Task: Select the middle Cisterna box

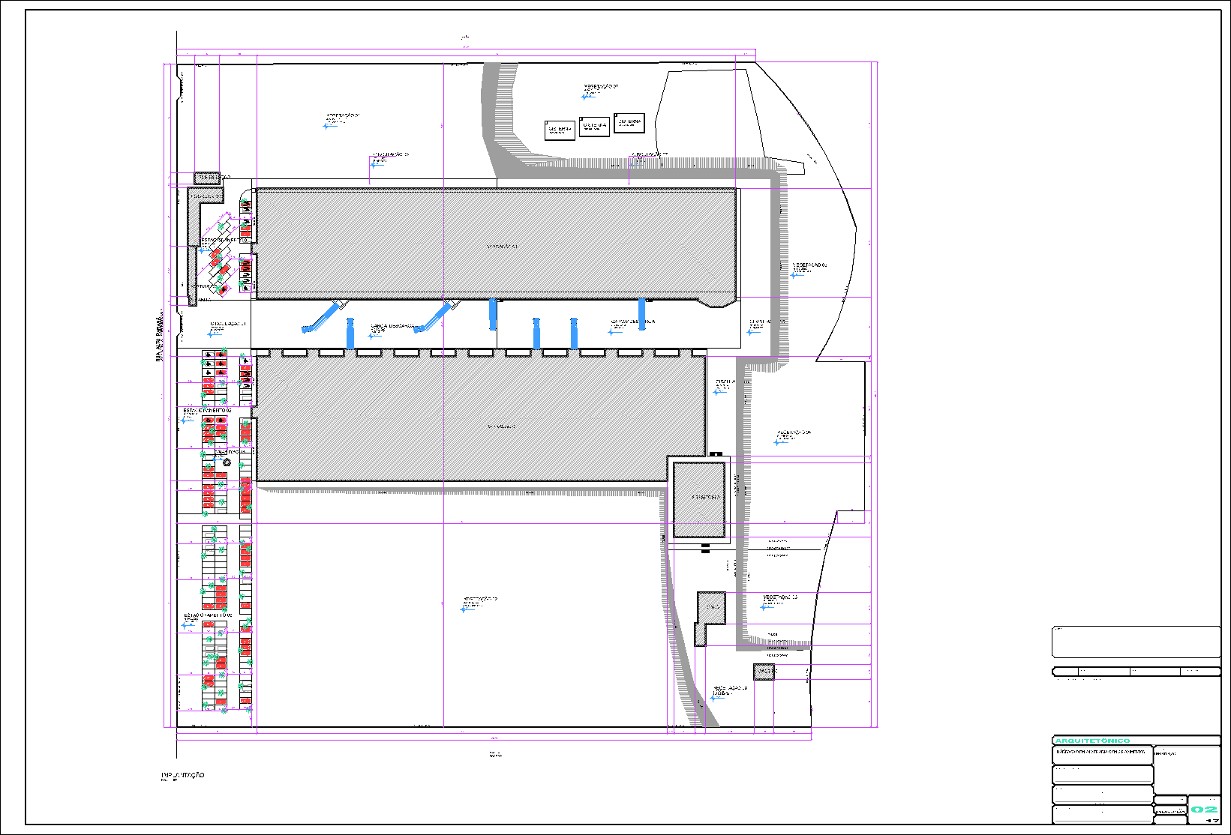Action: [594, 127]
